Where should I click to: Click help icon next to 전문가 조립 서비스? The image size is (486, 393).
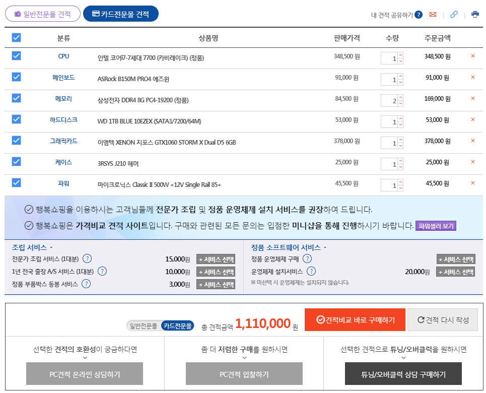[87, 259]
